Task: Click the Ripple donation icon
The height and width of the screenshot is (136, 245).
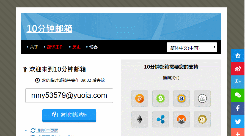Action: pyautogui.click(x=161, y=119)
